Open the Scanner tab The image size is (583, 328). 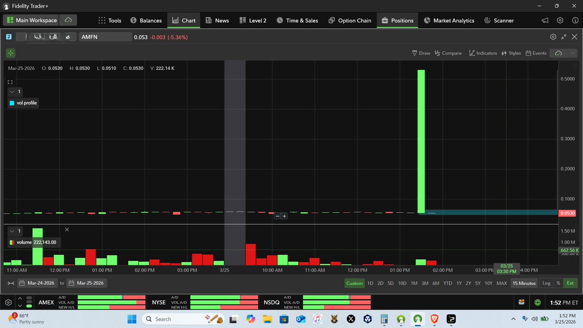(x=499, y=20)
